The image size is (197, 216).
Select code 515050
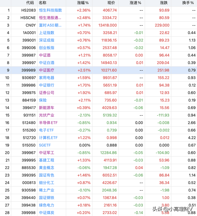coord(29,145)
